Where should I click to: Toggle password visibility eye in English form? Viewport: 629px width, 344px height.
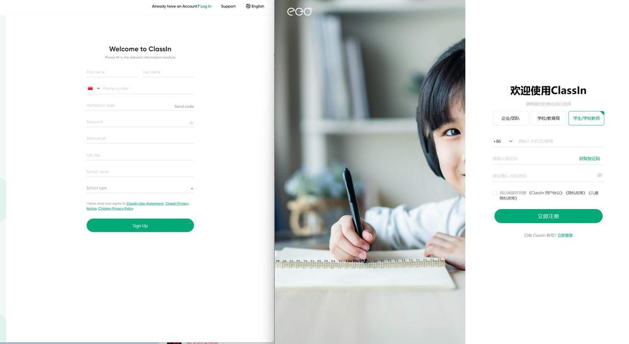click(x=192, y=123)
